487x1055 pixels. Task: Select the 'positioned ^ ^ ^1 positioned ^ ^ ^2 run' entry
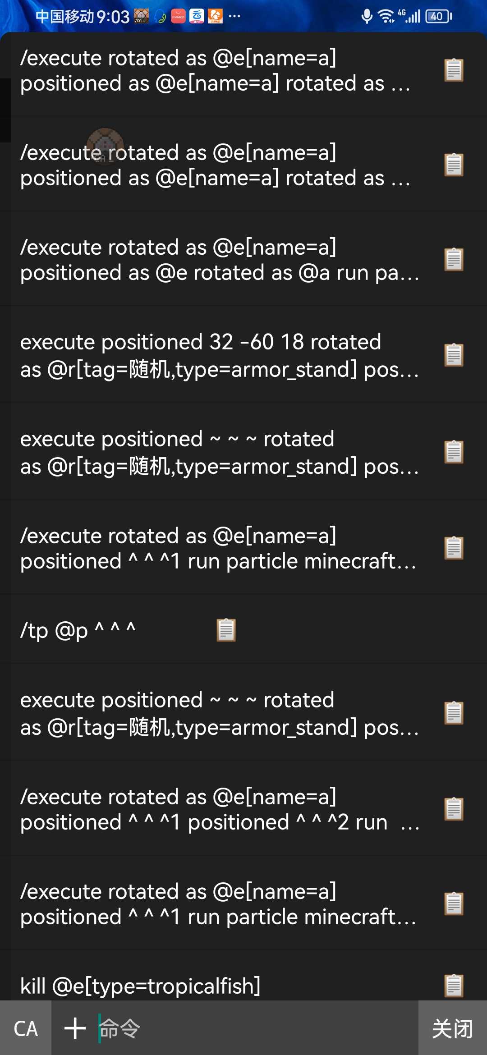click(243, 809)
